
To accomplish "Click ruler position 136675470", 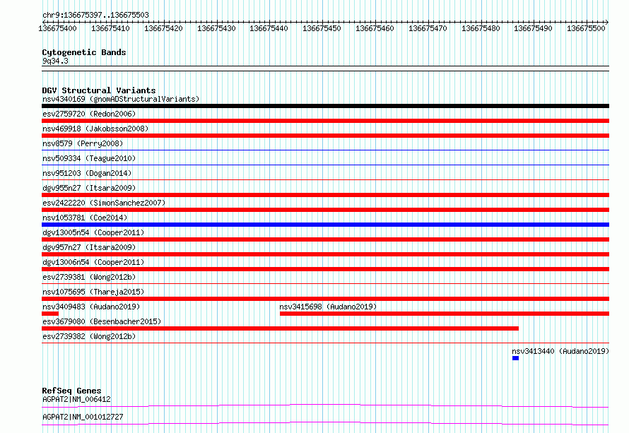I will 428,28.
